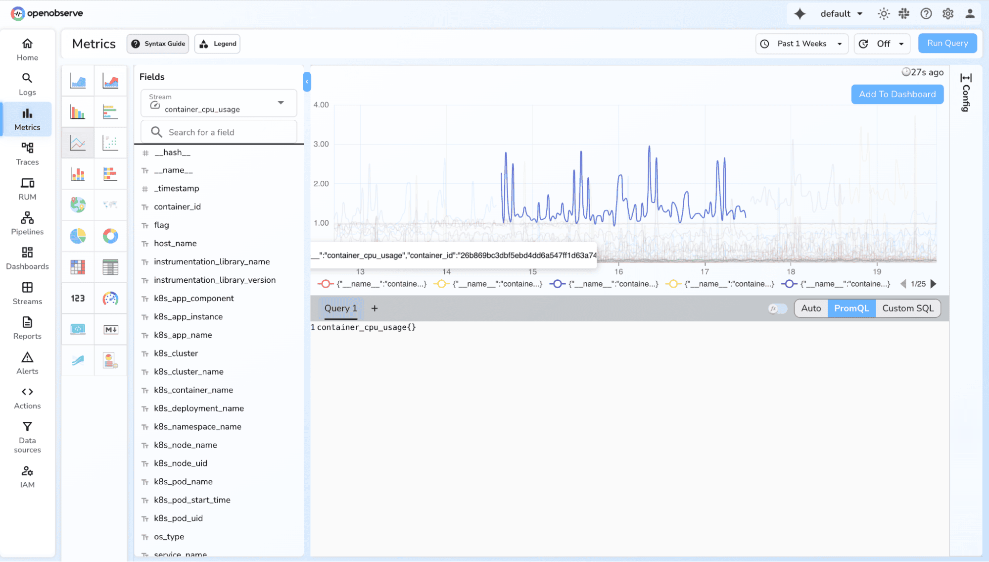Viewport: 989px width, 562px height.
Task: Add a new query tab
Action: [x=375, y=308]
